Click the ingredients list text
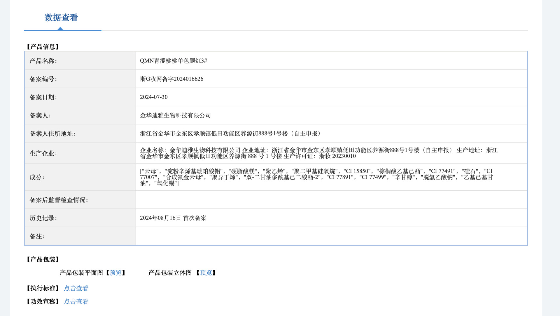The image size is (560, 316). tap(316, 177)
